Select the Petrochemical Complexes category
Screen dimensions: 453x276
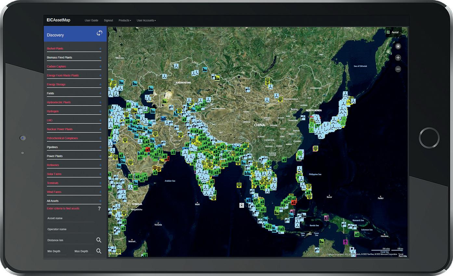coord(62,138)
